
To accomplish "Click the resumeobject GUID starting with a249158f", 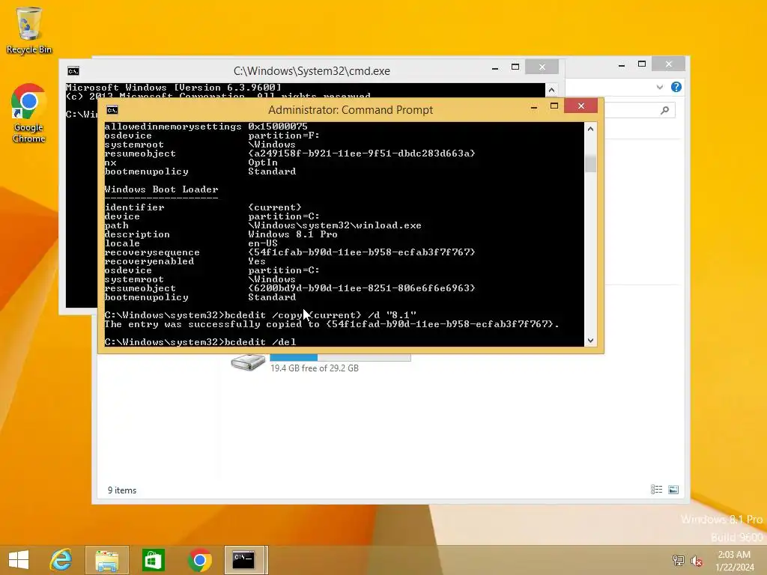I will 362,153.
